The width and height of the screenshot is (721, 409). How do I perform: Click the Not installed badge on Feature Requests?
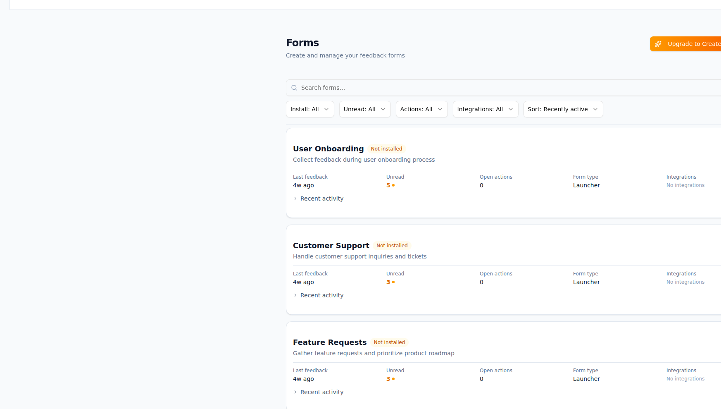coord(389,342)
